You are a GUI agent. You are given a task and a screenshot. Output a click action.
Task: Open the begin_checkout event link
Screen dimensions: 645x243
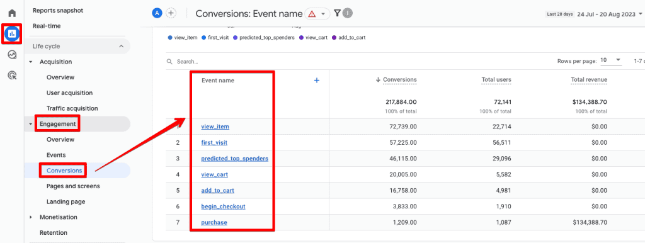(x=224, y=206)
